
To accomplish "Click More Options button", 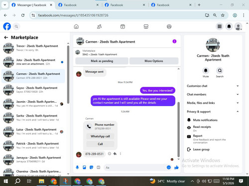I will coord(154,61).
